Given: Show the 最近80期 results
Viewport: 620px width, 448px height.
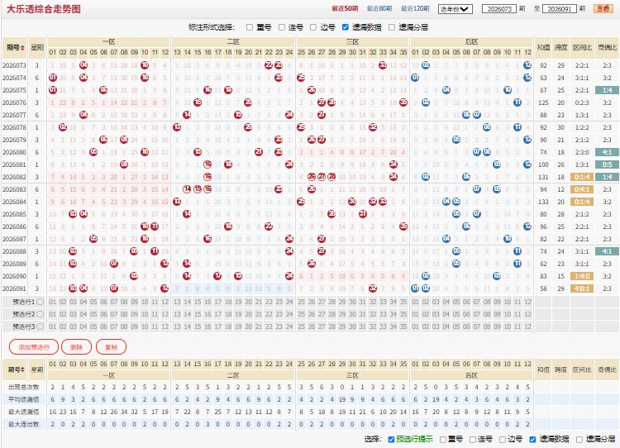Looking at the screenshot, I should coord(379,9).
